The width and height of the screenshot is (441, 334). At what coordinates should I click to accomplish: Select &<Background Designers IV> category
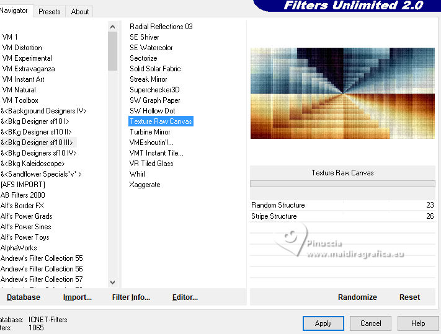43,111
